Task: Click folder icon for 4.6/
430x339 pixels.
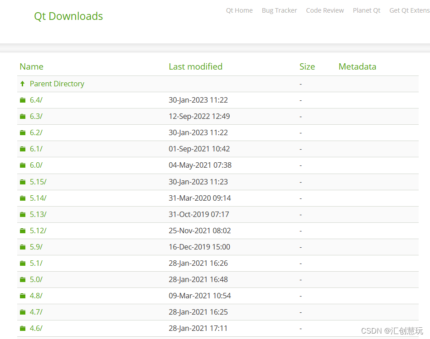Action: pos(23,328)
